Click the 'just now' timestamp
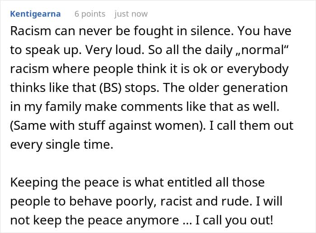The height and width of the screenshot is (233, 316). (131, 14)
